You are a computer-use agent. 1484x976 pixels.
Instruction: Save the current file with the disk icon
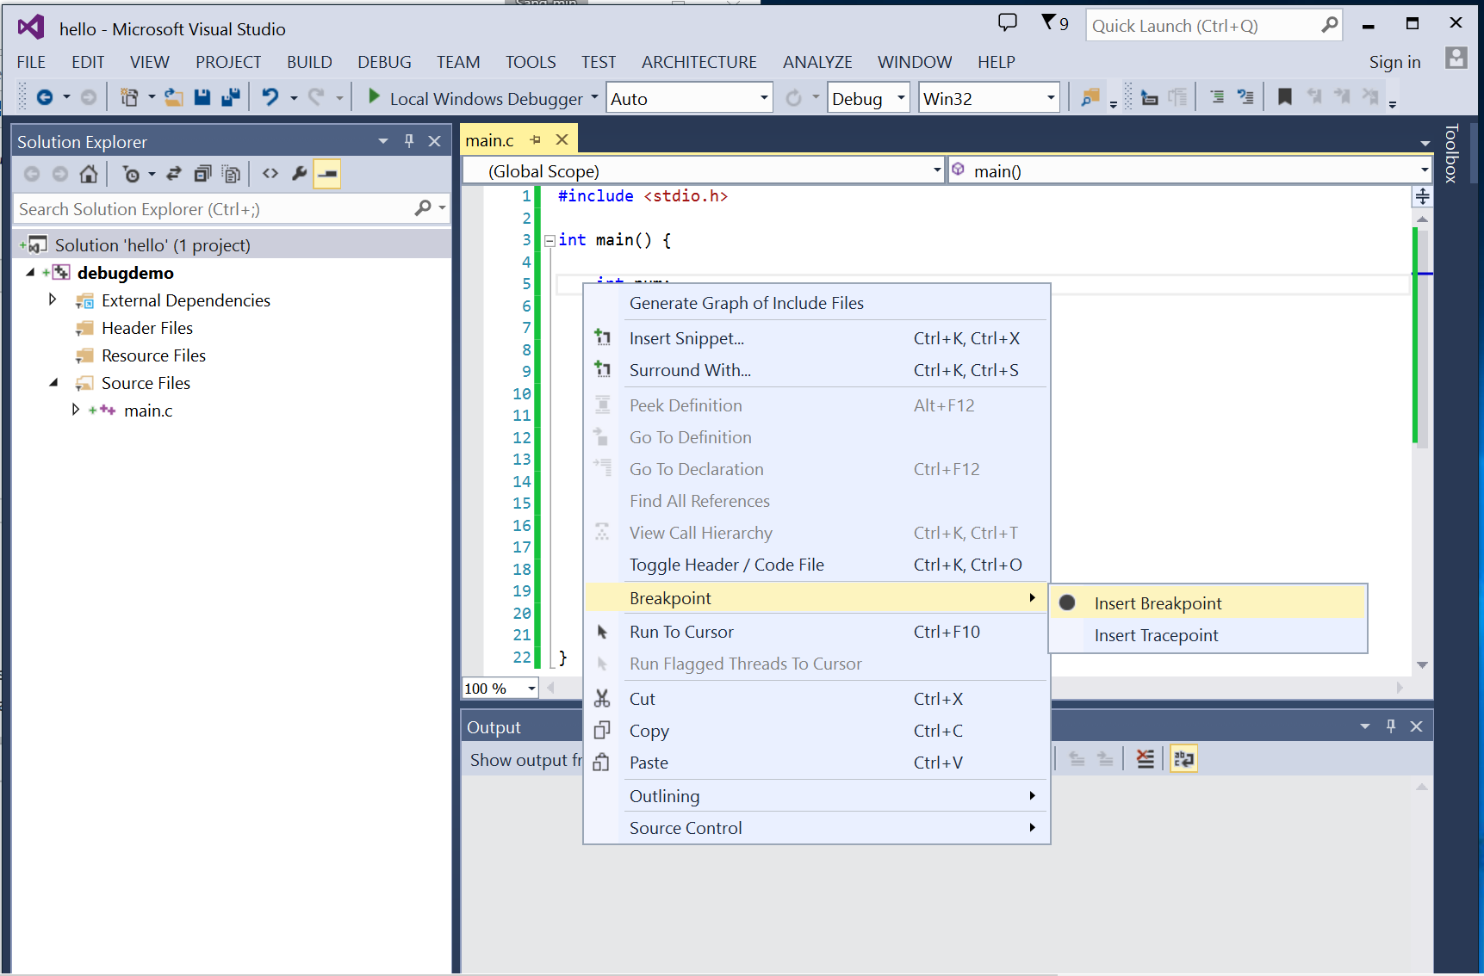coord(202,98)
